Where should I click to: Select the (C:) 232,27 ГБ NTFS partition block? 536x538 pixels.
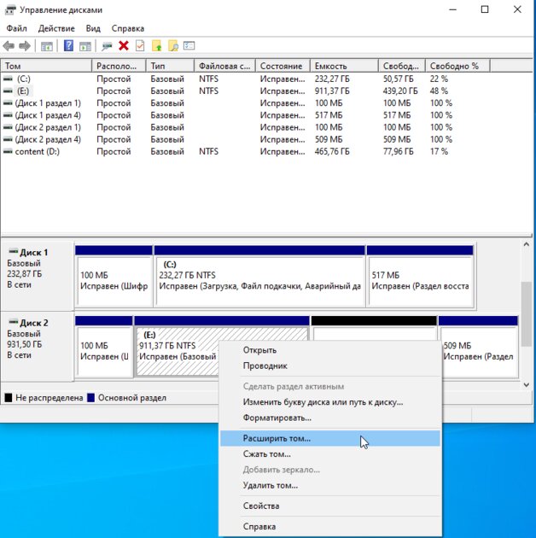259,277
